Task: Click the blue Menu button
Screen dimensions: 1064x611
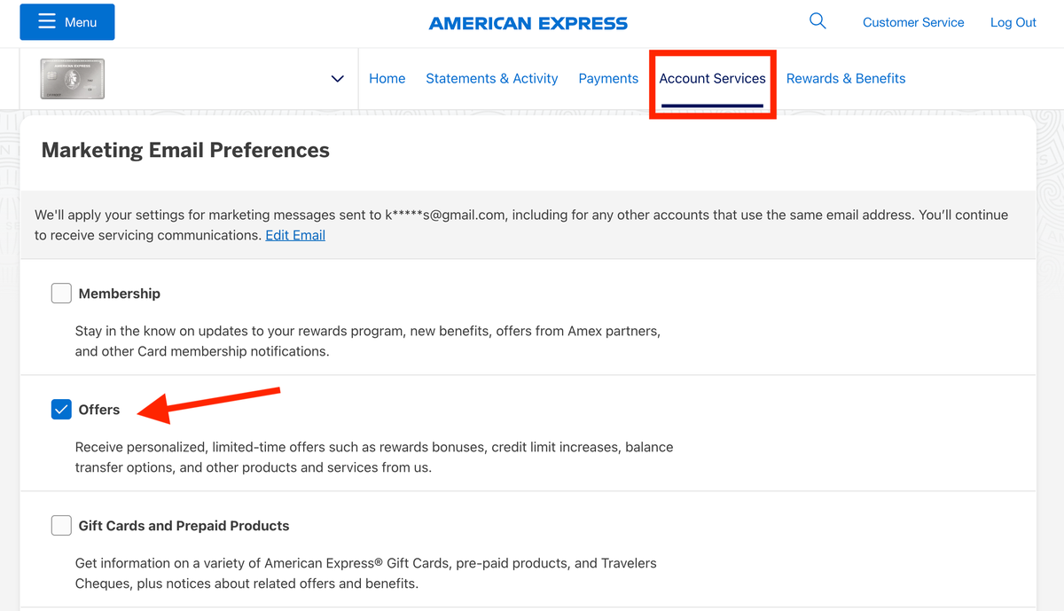Action: [x=66, y=21]
